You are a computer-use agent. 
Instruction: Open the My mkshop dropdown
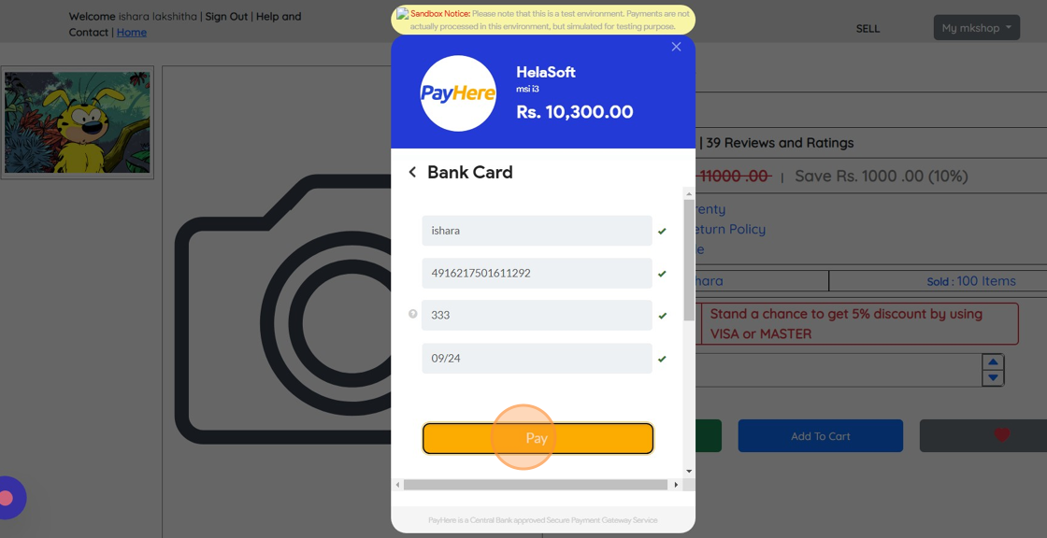click(976, 28)
